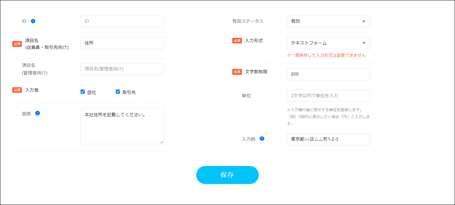
Task: Click the 単位 input field
Action: (328, 96)
